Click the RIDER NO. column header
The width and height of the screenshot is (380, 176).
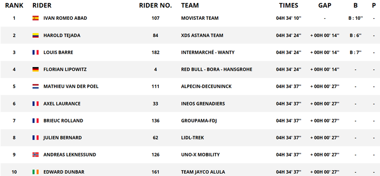pos(156,5)
